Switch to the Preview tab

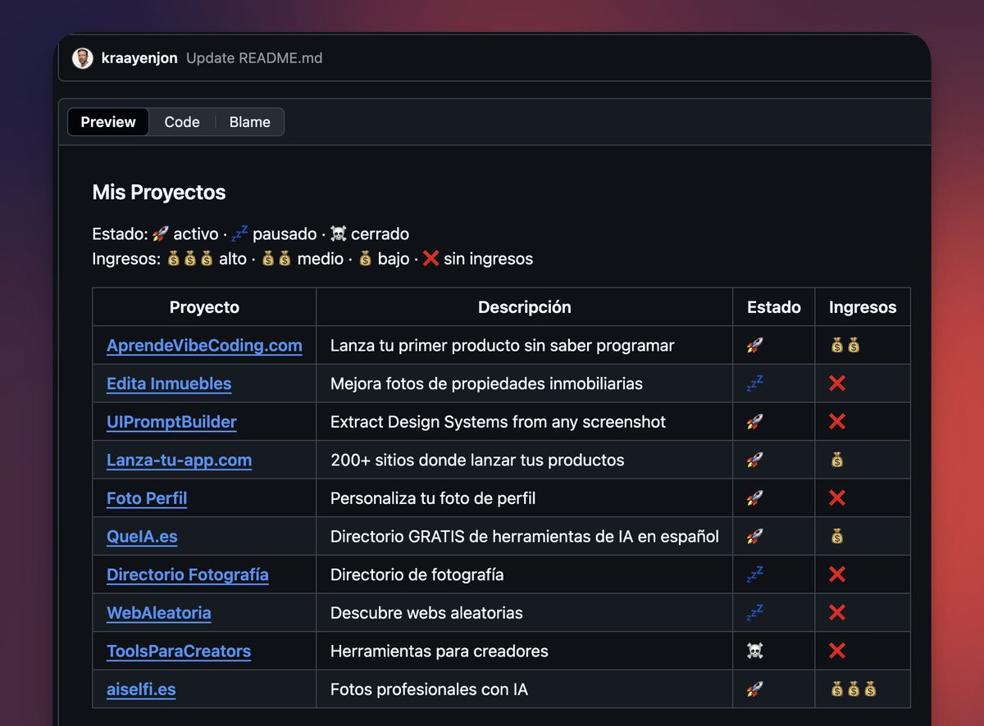(x=108, y=122)
